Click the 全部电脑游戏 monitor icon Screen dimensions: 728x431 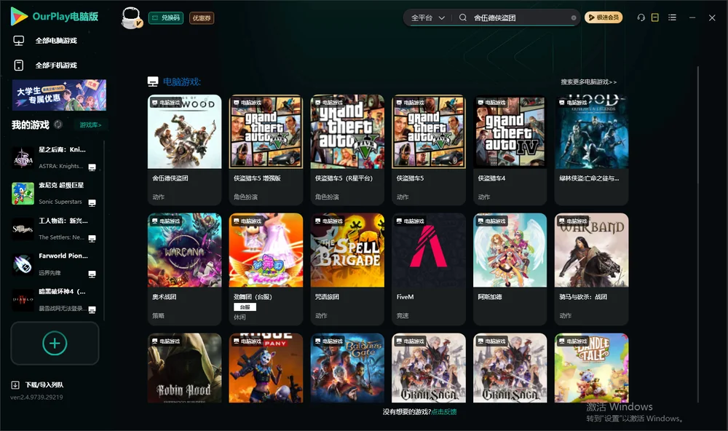[x=19, y=41]
